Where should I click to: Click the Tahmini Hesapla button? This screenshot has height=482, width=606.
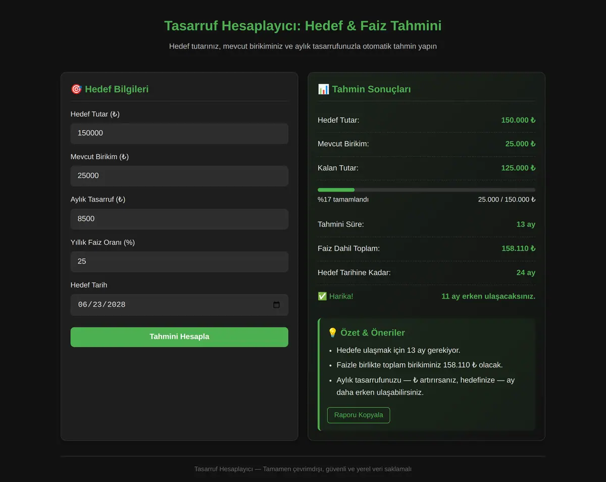[x=179, y=337]
